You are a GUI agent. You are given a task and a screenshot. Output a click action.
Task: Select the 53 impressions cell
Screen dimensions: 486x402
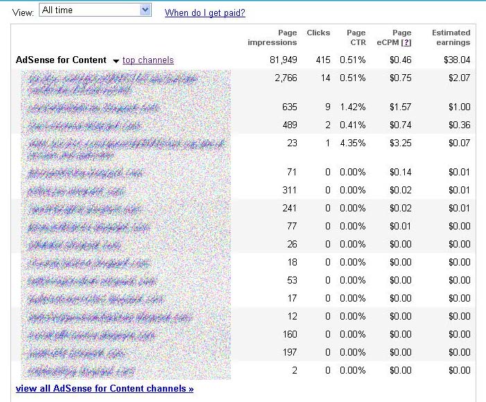click(292, 280)
